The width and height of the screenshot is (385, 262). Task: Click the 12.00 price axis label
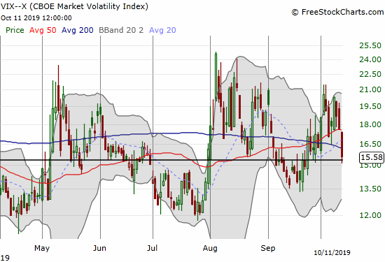click(x=370, y=215)
